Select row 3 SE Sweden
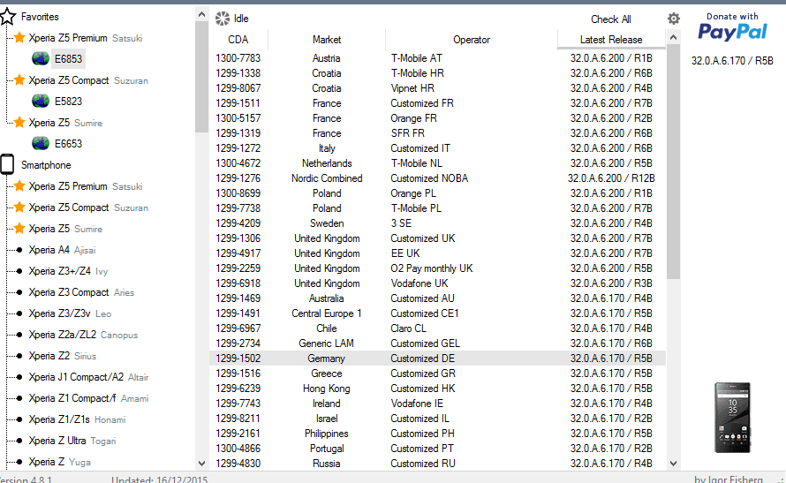The image size is (786, 483). 437,223
